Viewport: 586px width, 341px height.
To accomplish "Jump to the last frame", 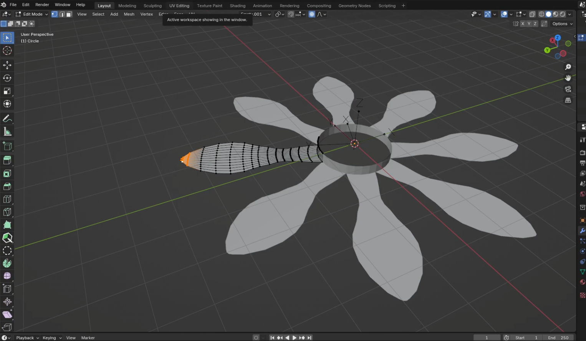I will point(310,338).
